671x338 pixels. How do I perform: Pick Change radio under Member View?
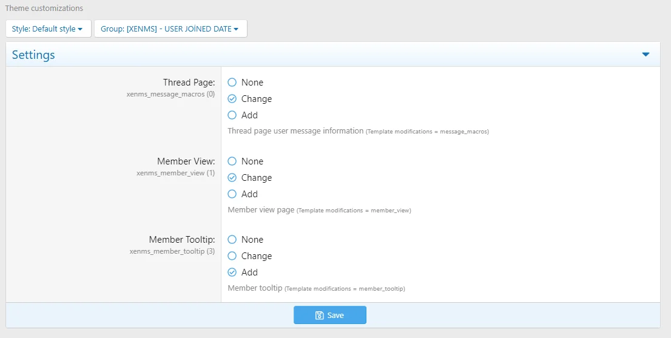[232, 178]
